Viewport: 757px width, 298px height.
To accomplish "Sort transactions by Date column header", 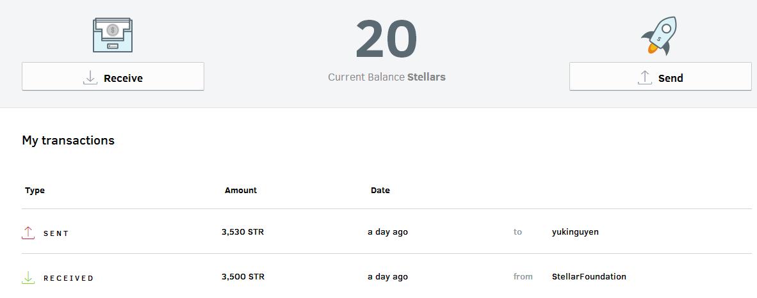I will tap(380, 191).
